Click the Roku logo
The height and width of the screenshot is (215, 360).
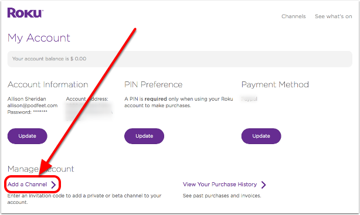click(x=25, y=13)
